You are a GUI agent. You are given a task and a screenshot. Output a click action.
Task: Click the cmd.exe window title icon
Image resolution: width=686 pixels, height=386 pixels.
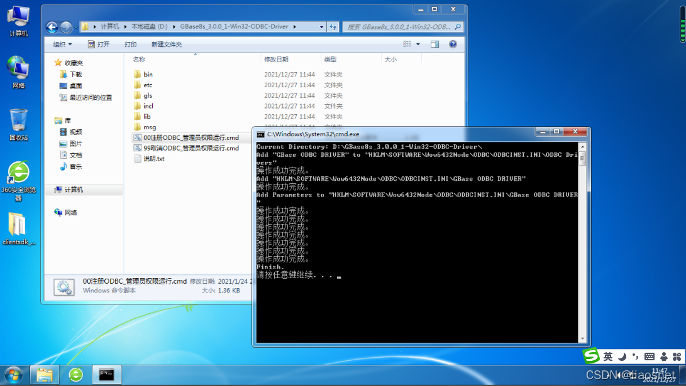click(260, 134)
